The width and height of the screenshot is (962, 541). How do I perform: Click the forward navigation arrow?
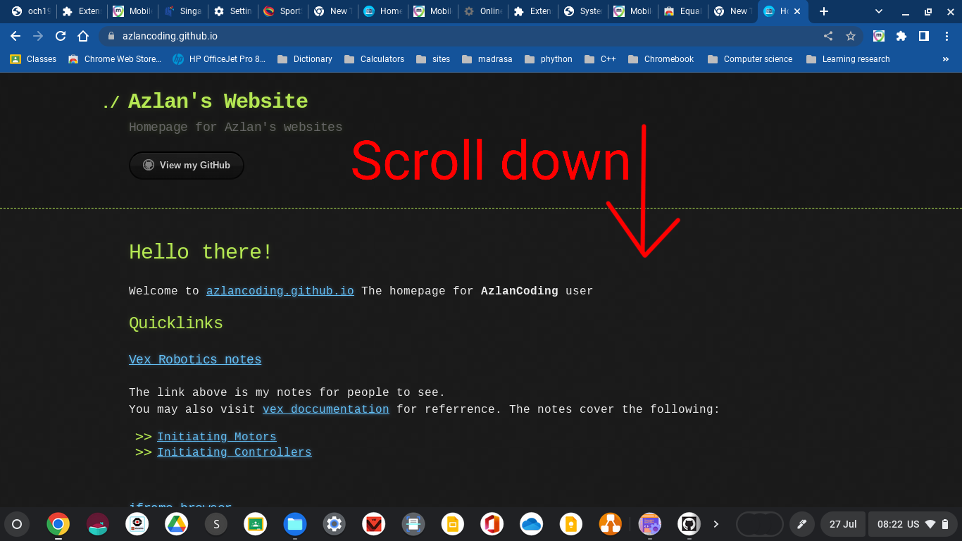pos(38,36)
